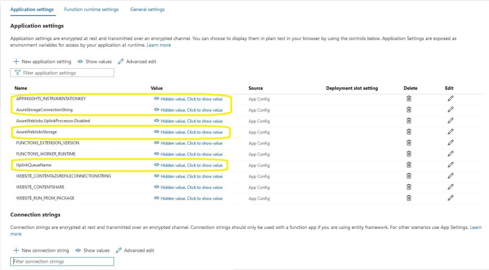Open the General settings tab

(147, 10)
